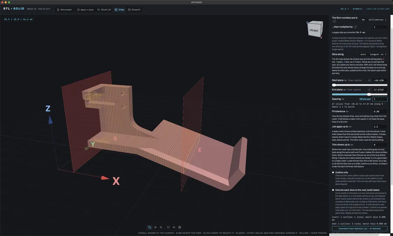Switch to the Sliced Loft tab
The height and width of the screenshot is (236, 393).
(104, 10)
